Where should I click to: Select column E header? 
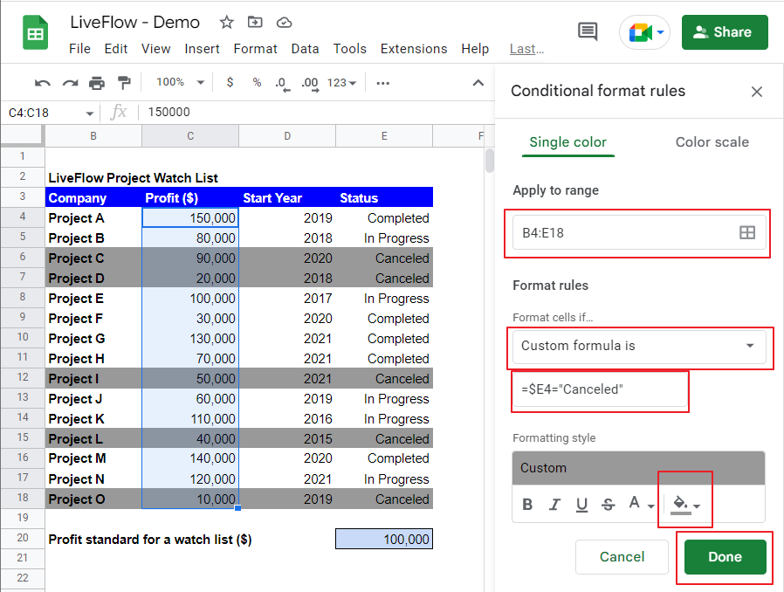coord(384,136)
